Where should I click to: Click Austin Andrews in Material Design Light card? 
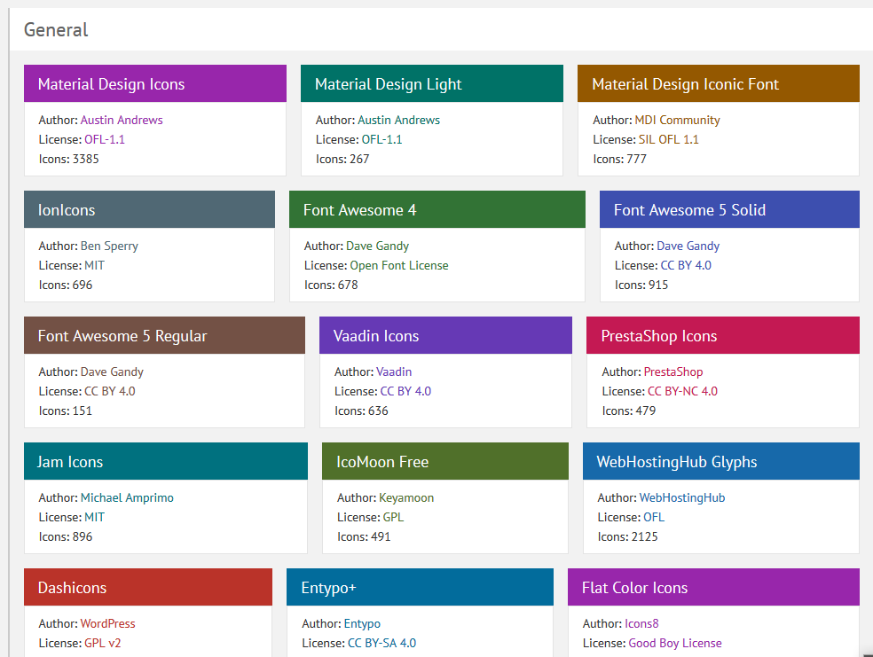pos(398,121)
